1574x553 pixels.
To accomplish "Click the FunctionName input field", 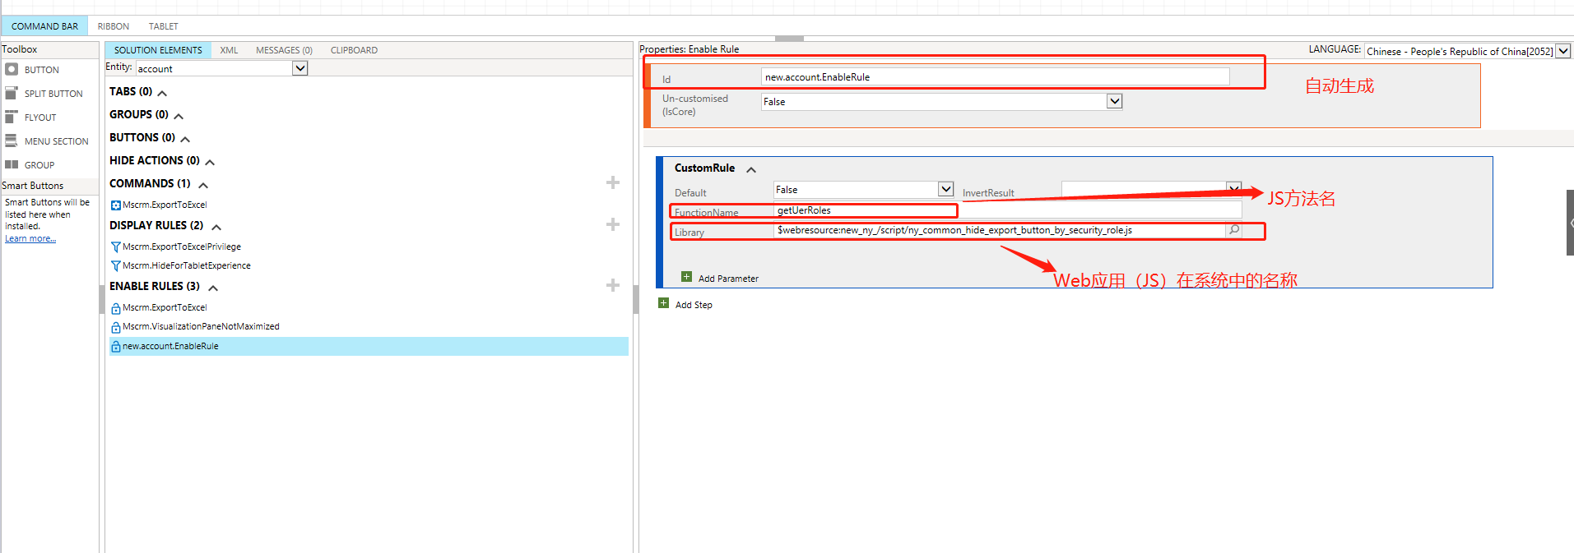I will pos(1007,210).
